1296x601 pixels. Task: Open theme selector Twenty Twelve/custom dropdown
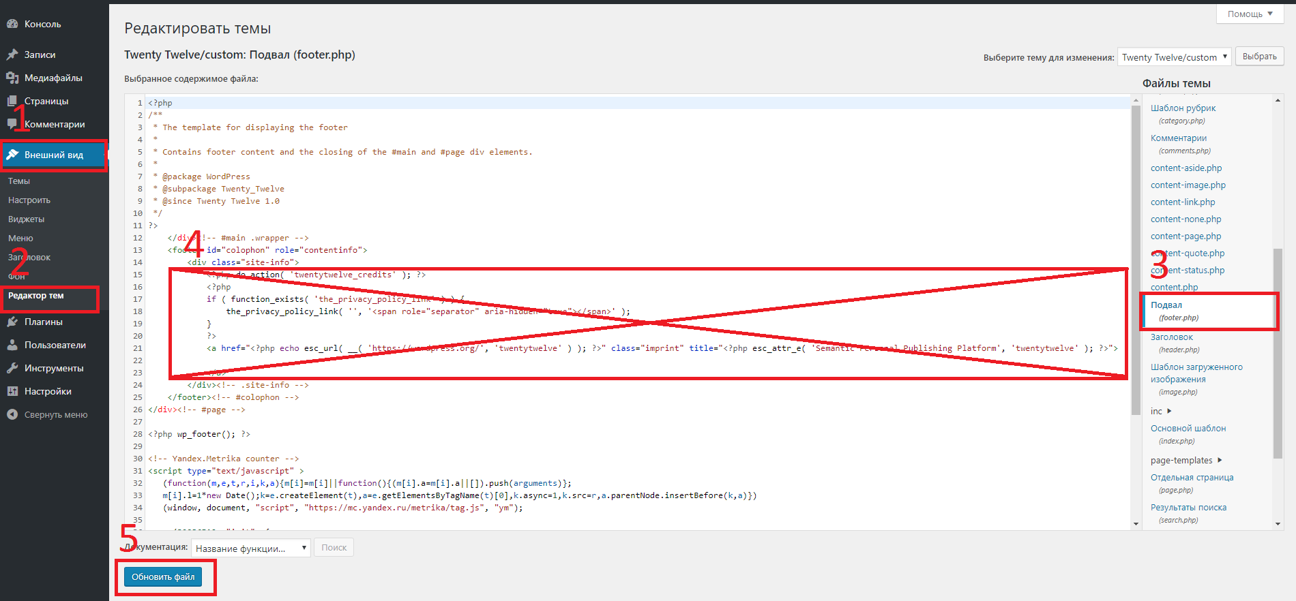click(1173, 57)
